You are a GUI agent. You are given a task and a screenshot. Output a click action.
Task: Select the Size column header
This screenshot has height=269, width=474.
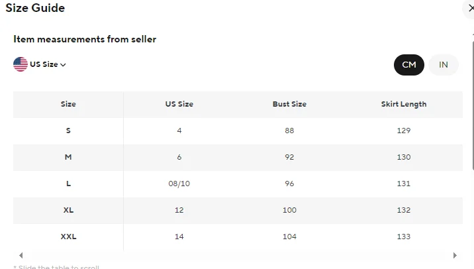pyautogui.click(x=68, y=104)
